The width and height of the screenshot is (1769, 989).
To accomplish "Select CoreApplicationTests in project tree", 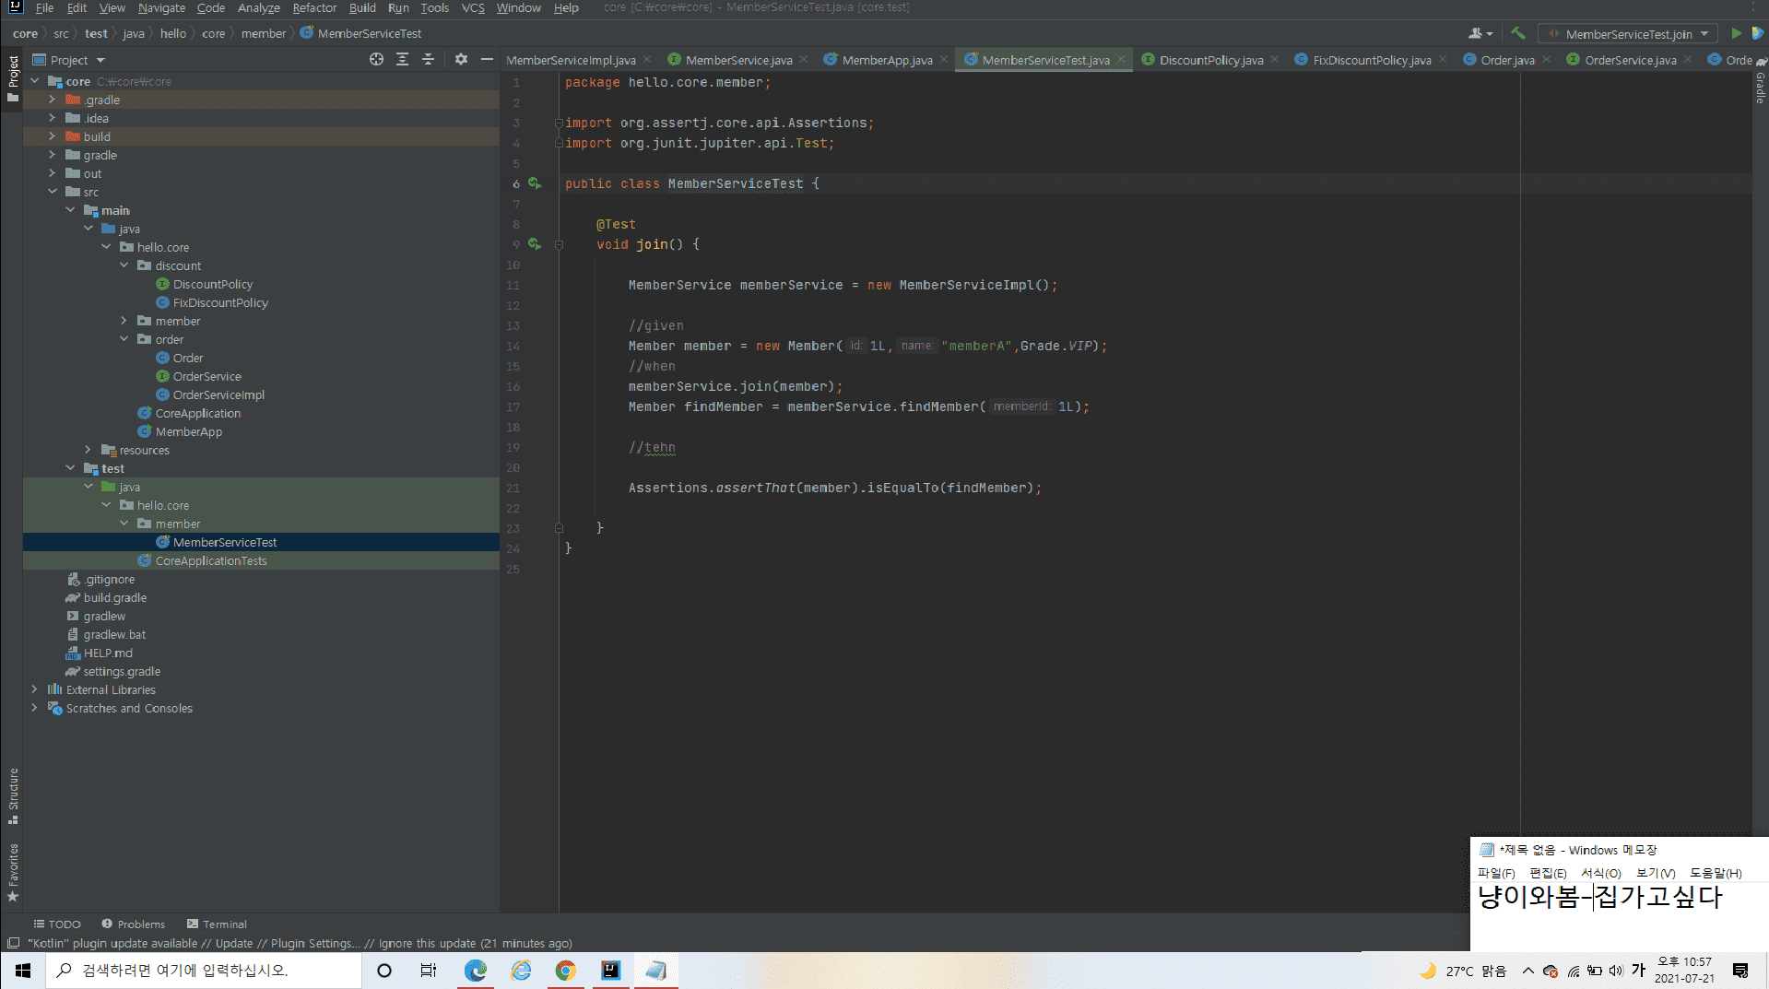I will [211, 560].
